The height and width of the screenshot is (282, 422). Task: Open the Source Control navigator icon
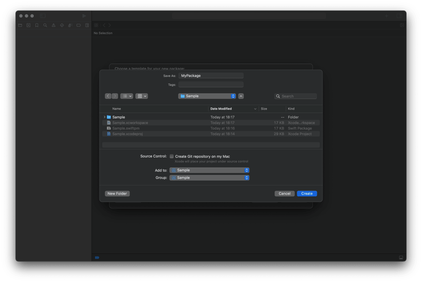coord(28,25)
